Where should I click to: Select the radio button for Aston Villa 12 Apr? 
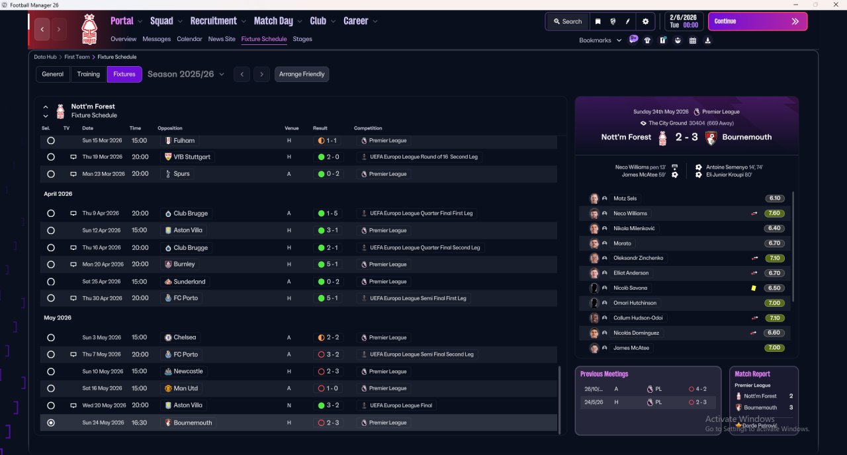point(51,230)
